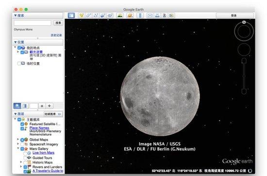
Task: Click zoom-out at bottom of zoom slider
Action: pos(244,92)
